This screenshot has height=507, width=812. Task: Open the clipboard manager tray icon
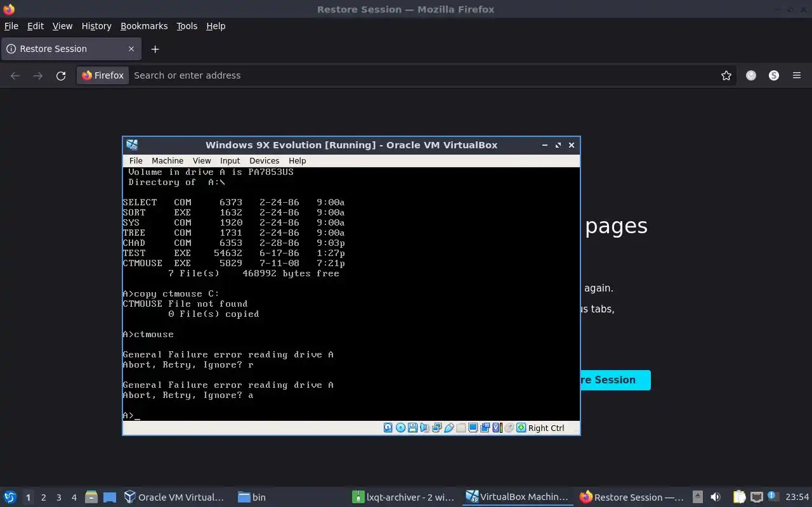pos(739,497)
